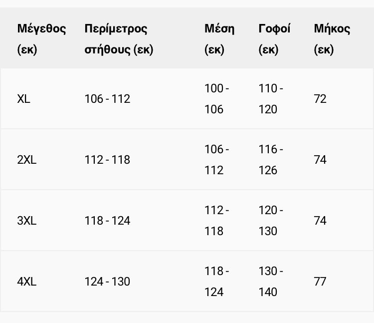Click hips value 130 - 140
The height and width of the screenshot is (323, 374).
(271, 282)
